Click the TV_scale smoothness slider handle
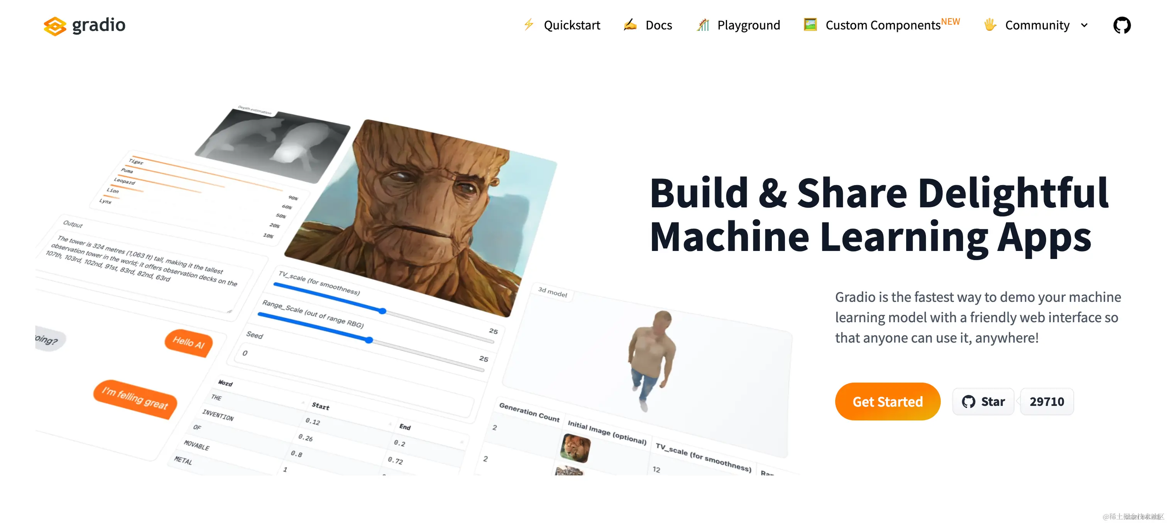 pos(383,311)
